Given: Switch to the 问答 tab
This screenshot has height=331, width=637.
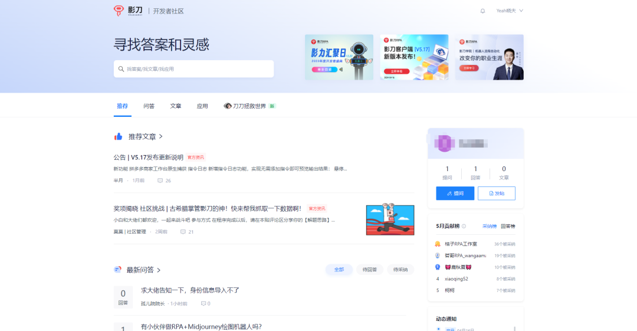Looking at the screenshot, I should (x=149, y=106).
